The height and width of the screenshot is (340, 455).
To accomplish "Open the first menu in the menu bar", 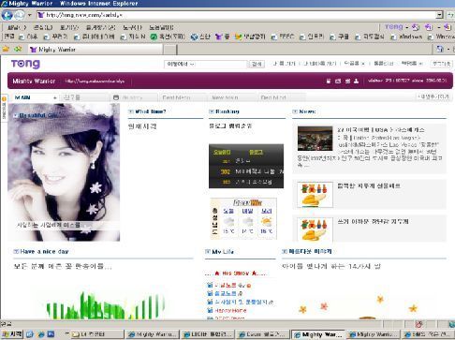I will tap(17, 27).
